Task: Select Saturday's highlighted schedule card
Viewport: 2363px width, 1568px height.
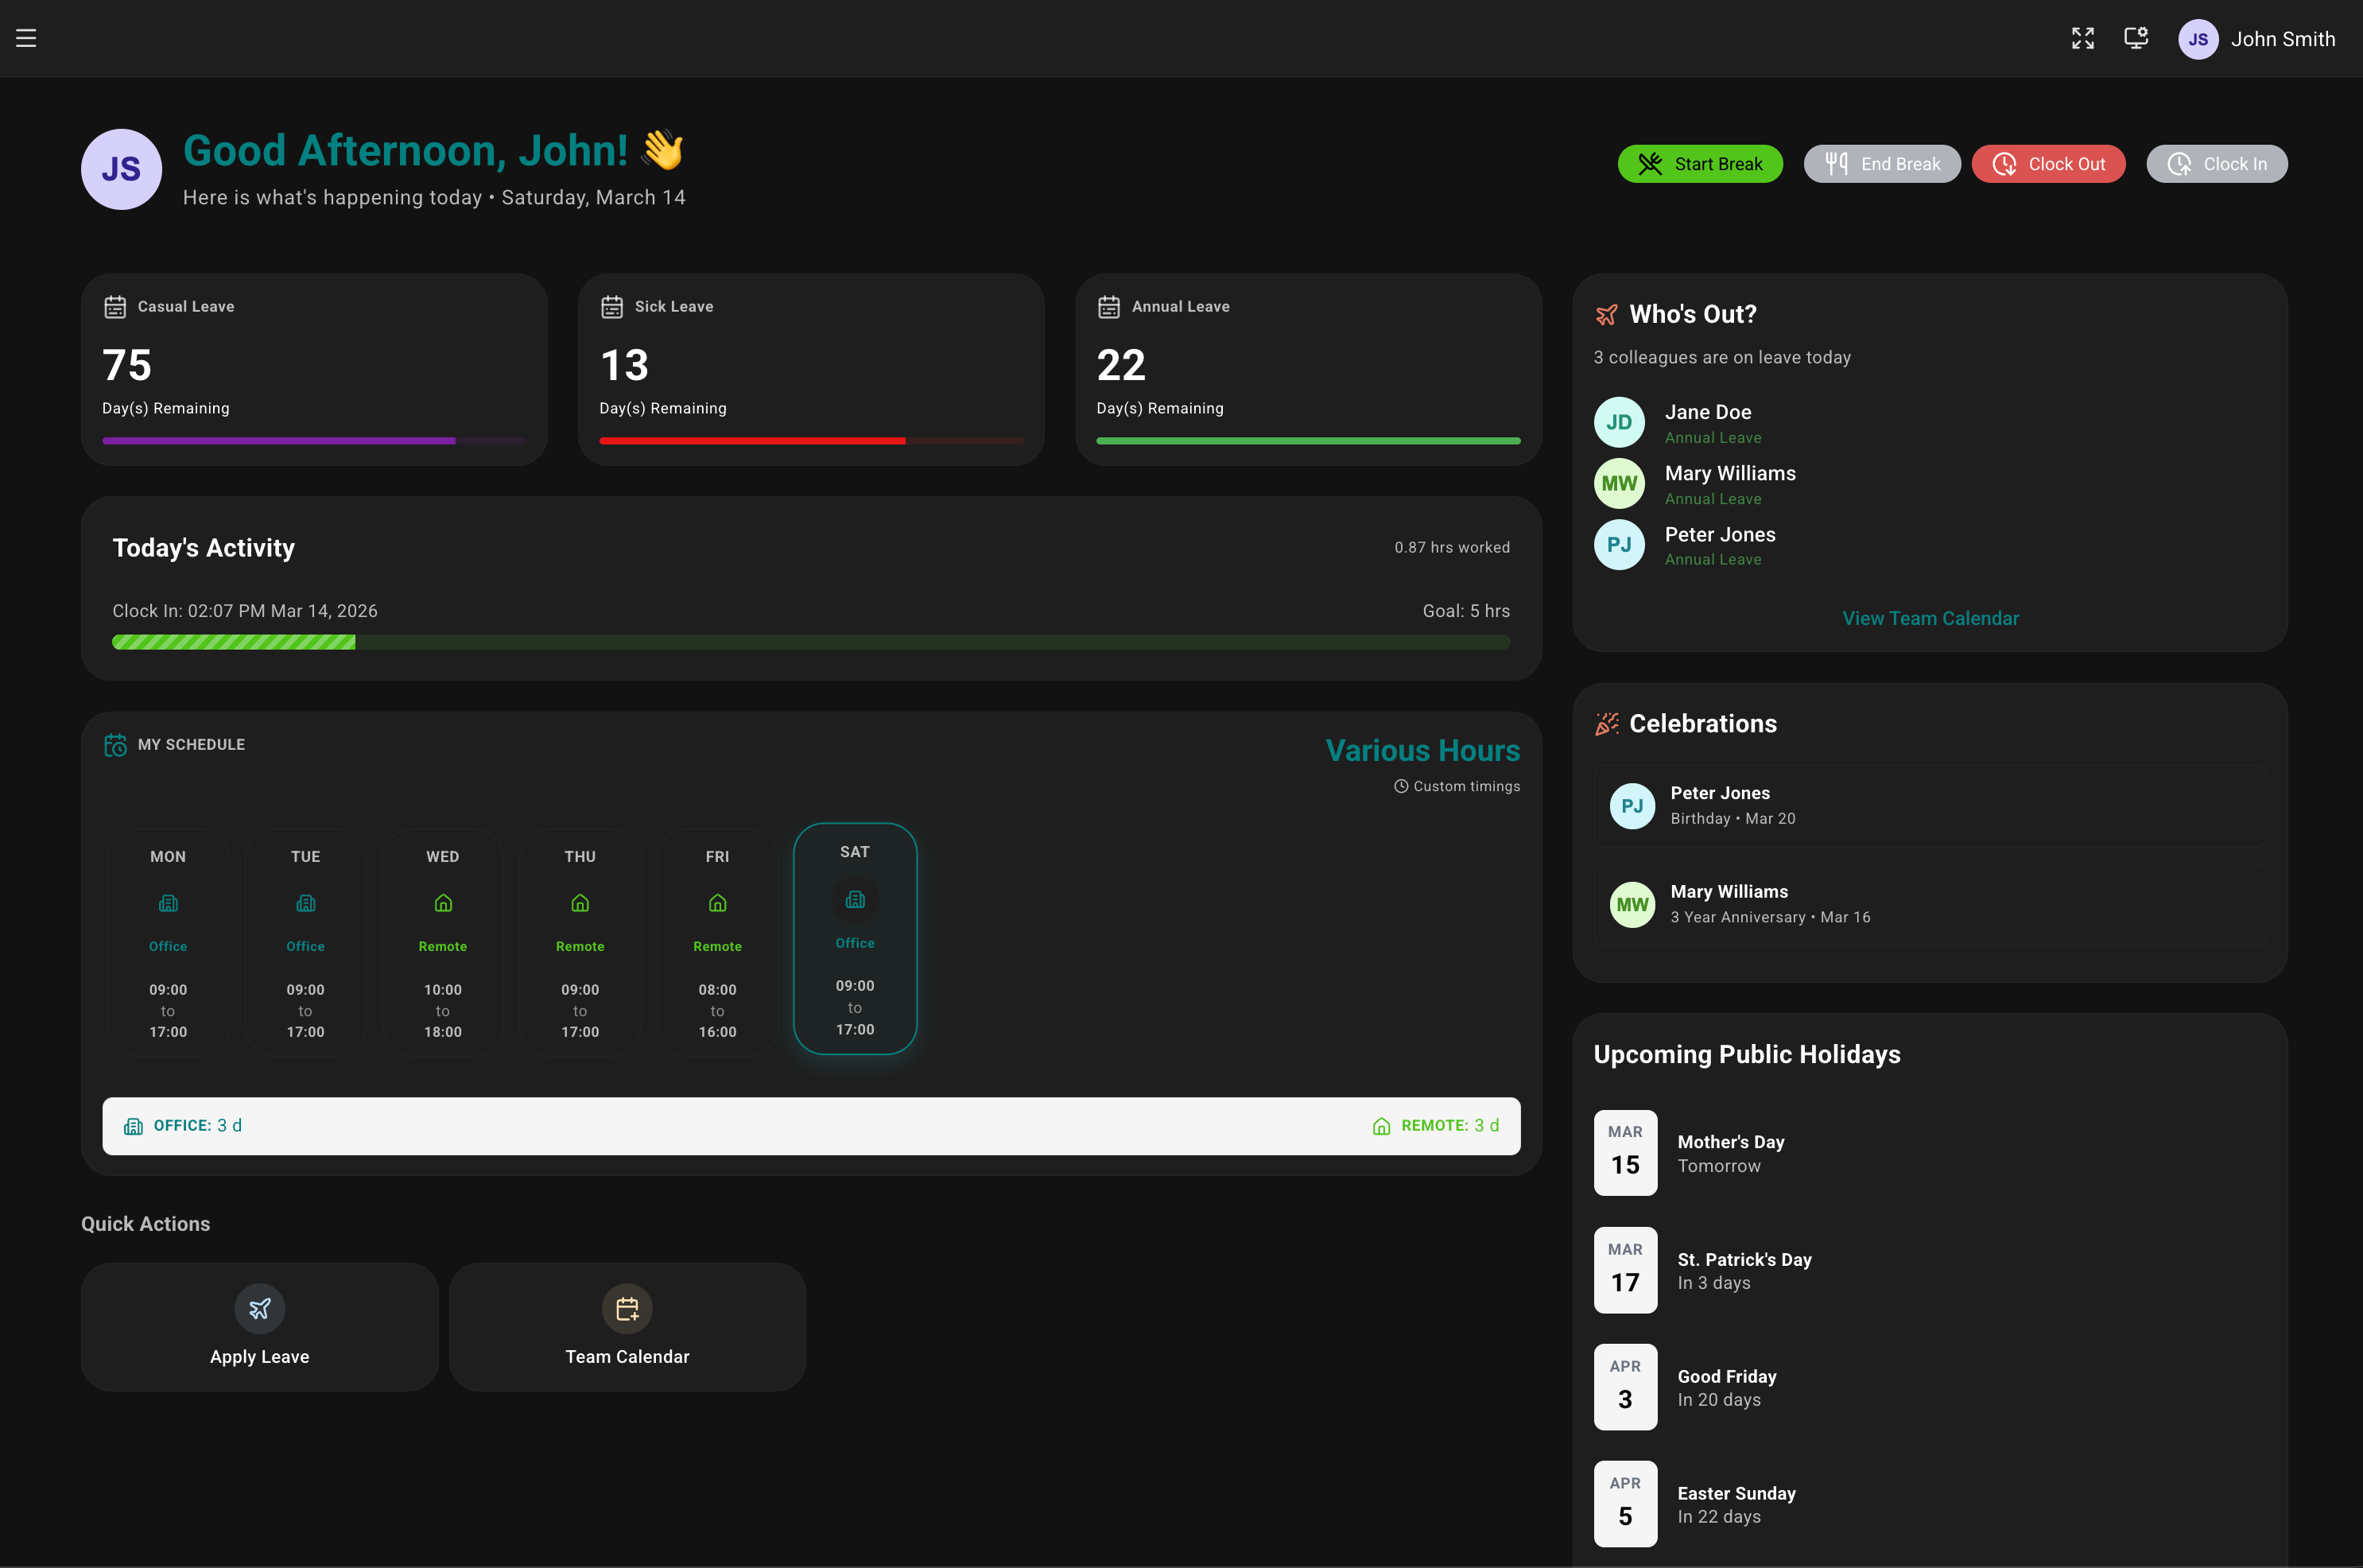Action: click(x=855, y=939)
